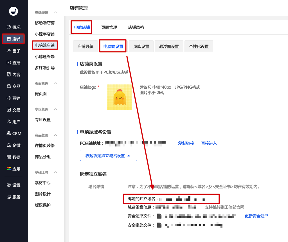Screen dimensions: 288x242
Task: Select 移动端店铺 in the submenu
Action: (x=45, y=23)
